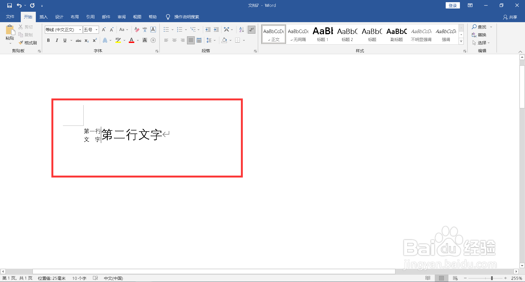Toggle justified alignment button
The height and width of the screenshot is (282, 525).
coord(191,40)
